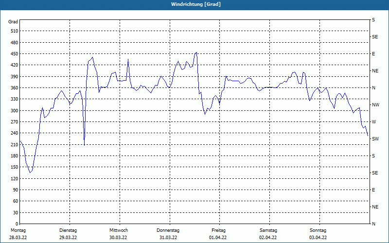
Task: Click the N compass label level with 360
Action: tap(374, 88)
